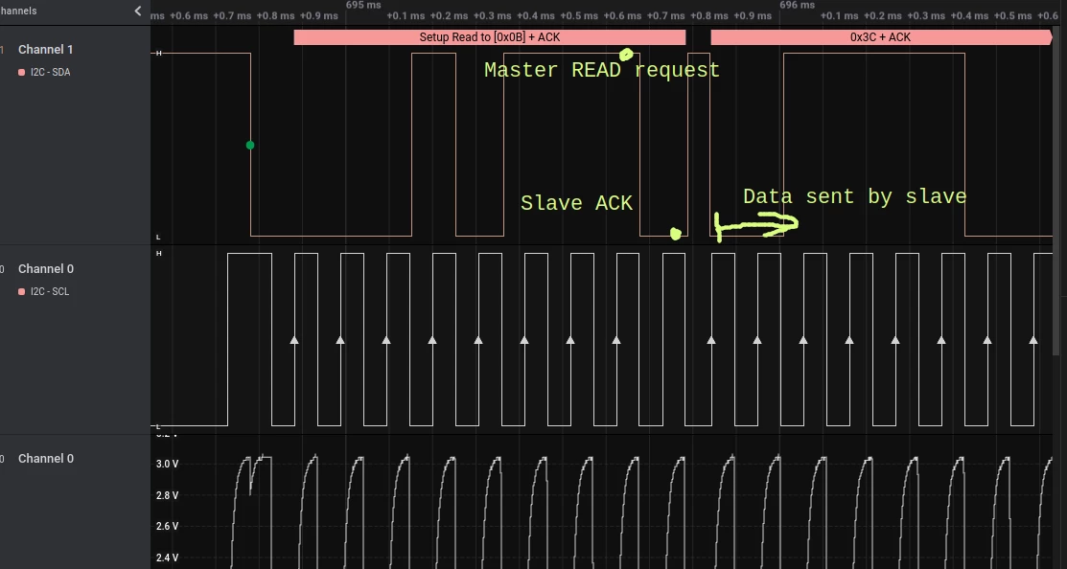Click the 695 ms timeline marker

363,5
